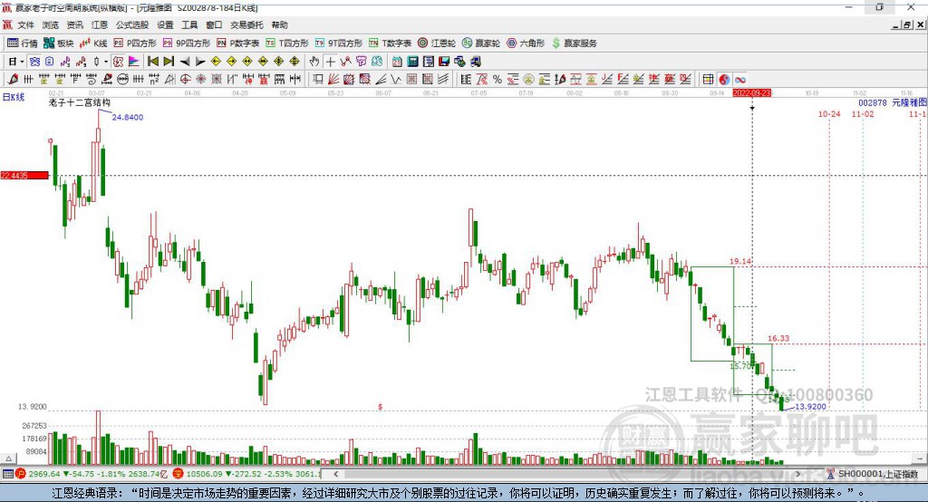
Task: Open the 板块 sector view
Action: [x=58, y=43]
